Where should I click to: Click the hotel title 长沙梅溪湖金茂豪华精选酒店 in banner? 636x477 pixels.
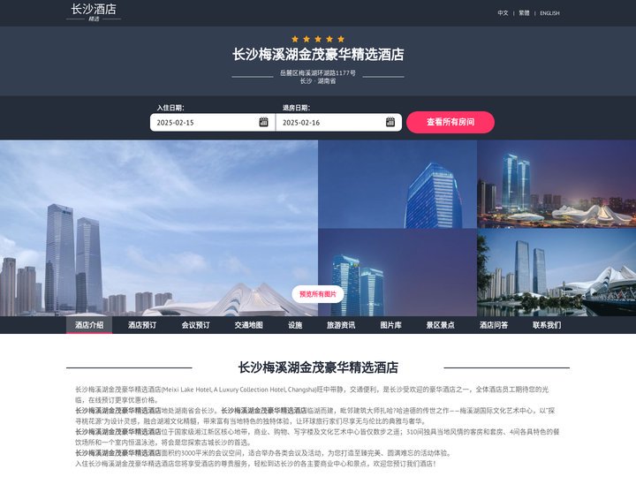318,55
